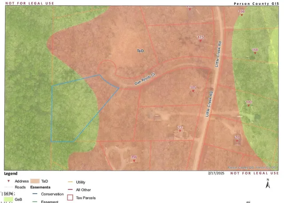The image size is (284, 203).
Task: Click the north arrow compass icon
Action: tap(268, 183)
